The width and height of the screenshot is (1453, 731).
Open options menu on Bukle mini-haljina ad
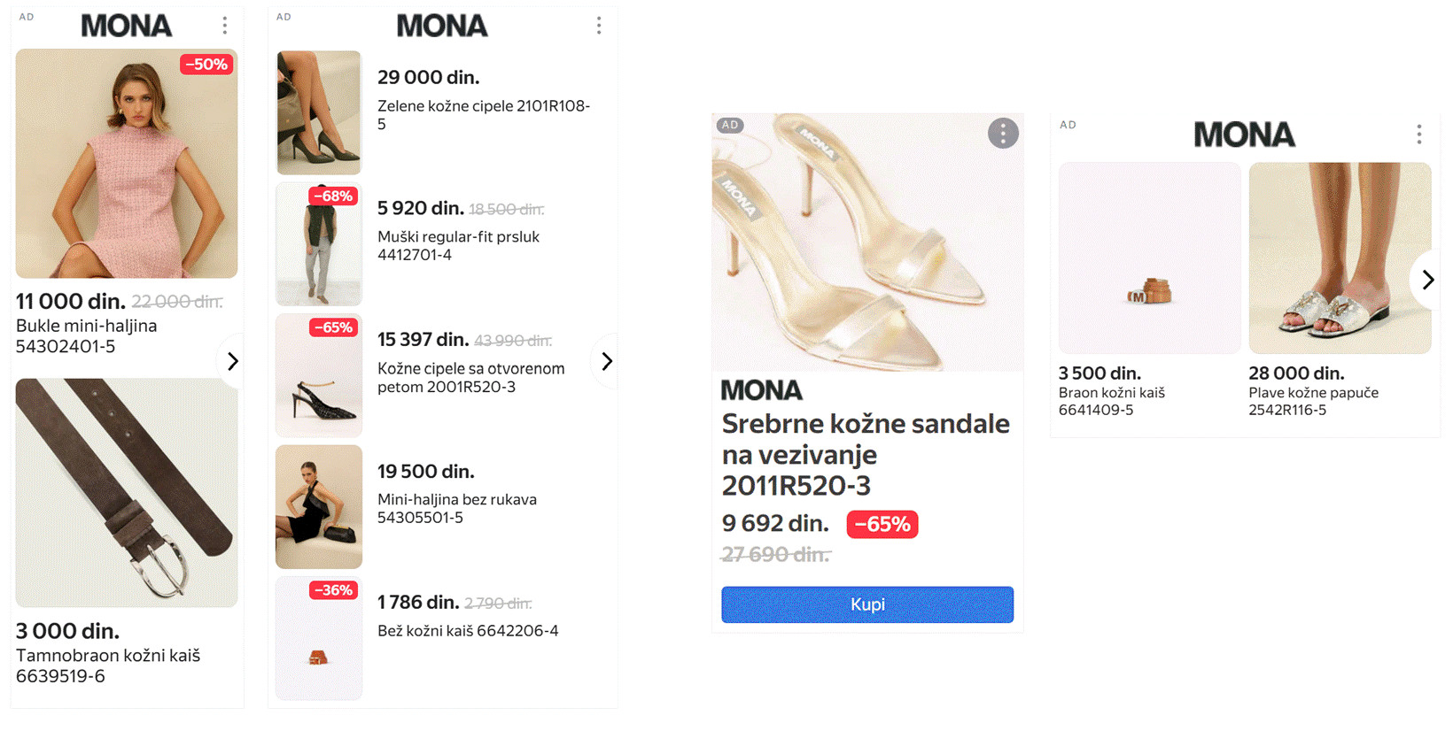point(225,26)
